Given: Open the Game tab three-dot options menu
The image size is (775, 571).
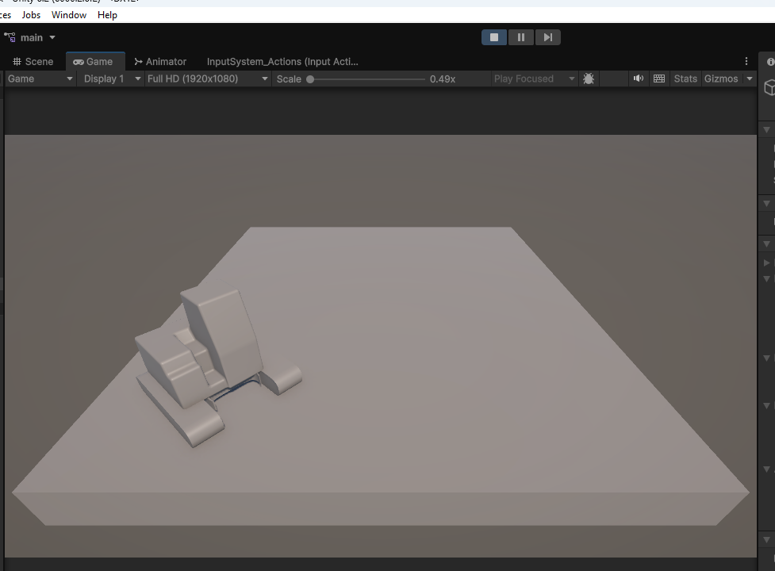Looking at the screenshot, I should pyautogui.click(x=746, y=61).
